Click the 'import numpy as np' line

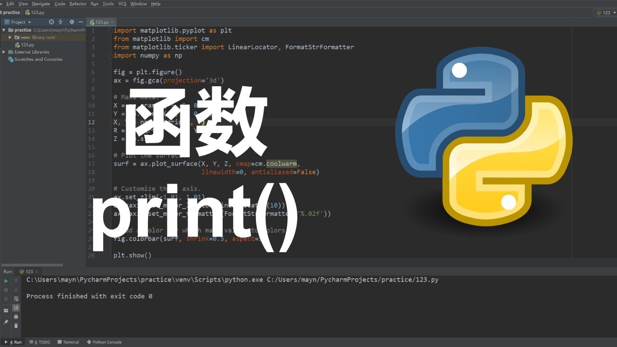148,55
